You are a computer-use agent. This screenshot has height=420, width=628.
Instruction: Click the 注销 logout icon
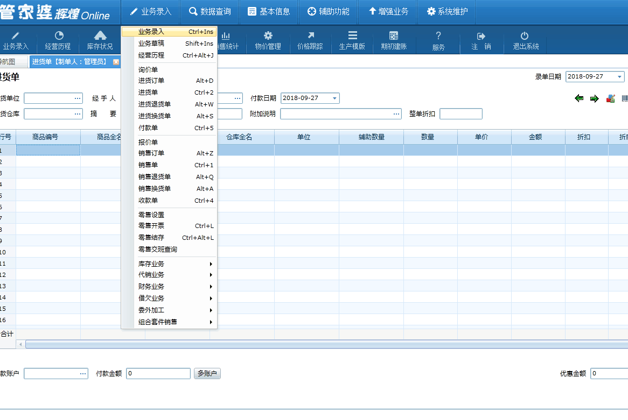tap(481, 36)
